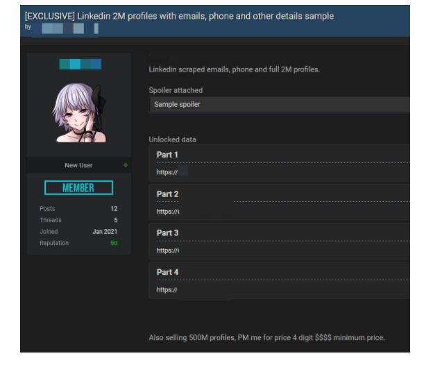Open the Part 4 https link

pyautogui.click(x=167, y=290)
